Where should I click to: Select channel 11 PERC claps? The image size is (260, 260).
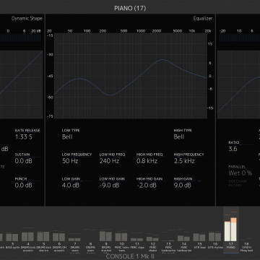(137, 240)
